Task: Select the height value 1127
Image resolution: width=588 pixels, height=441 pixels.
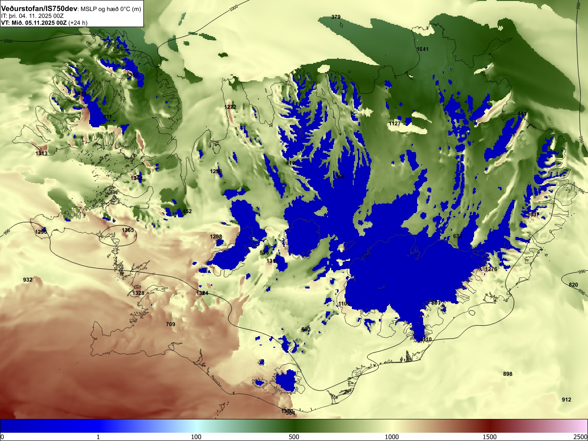Action: coord(395,124)
